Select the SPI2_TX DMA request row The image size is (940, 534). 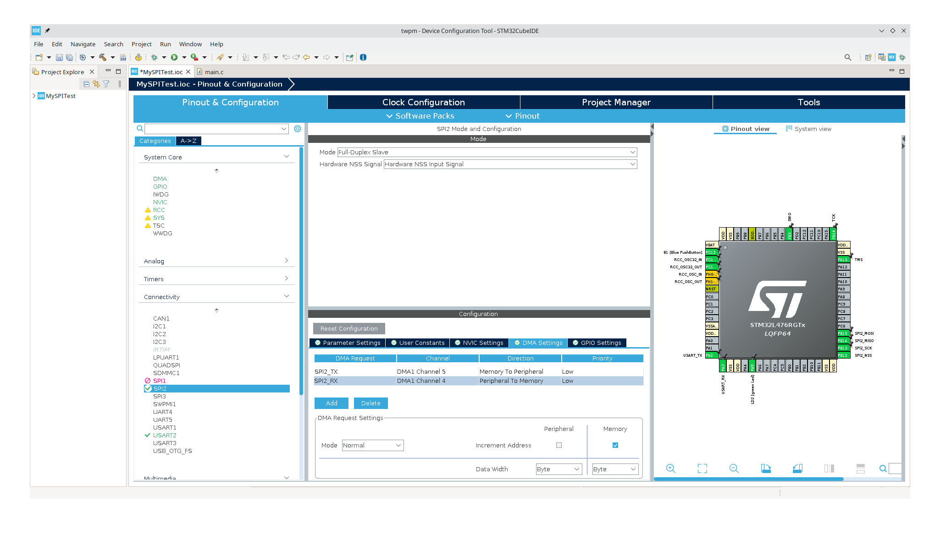click(355, 371)
